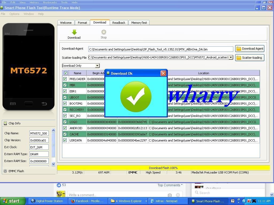The width and height of the screenshot is (274, 205).
Task: Click the large green checkmark icon
Action: (136, 97)
